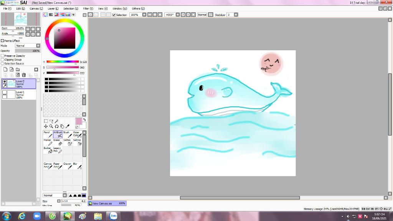Delete the selected layer with trash icon
The width and height of the screenshot is (393, 221).
[x=24, y=75]
